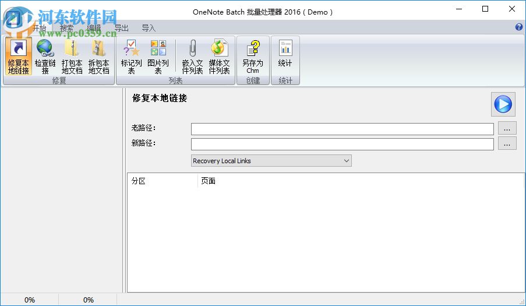Image resolution: width=526 pixels, height=306 pixels.
Task: Browse for the 老路径 old path
Action: click(x=507, y=128)
